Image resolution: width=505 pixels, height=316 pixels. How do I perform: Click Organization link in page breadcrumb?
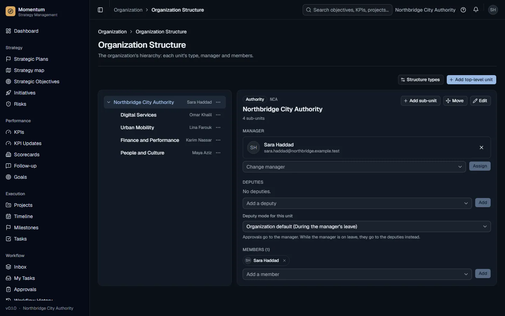click(x=112, y=32)
